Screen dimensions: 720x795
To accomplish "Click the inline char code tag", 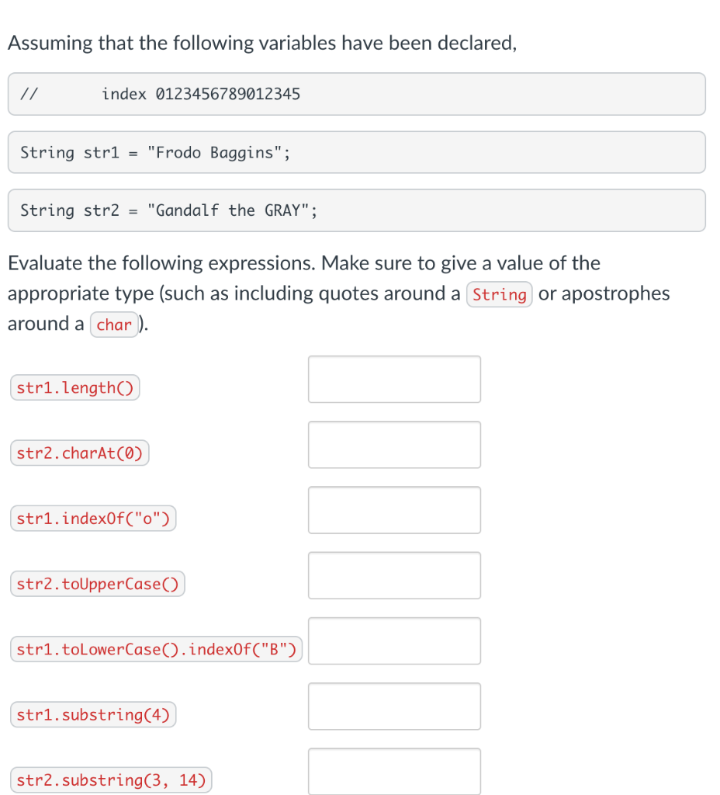I will pyautogui.click(x=114, y=325).
